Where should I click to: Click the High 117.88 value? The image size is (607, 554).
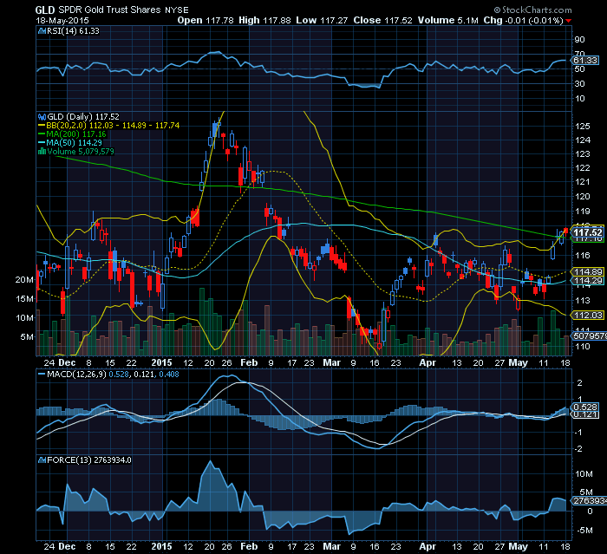coord(264,20)
